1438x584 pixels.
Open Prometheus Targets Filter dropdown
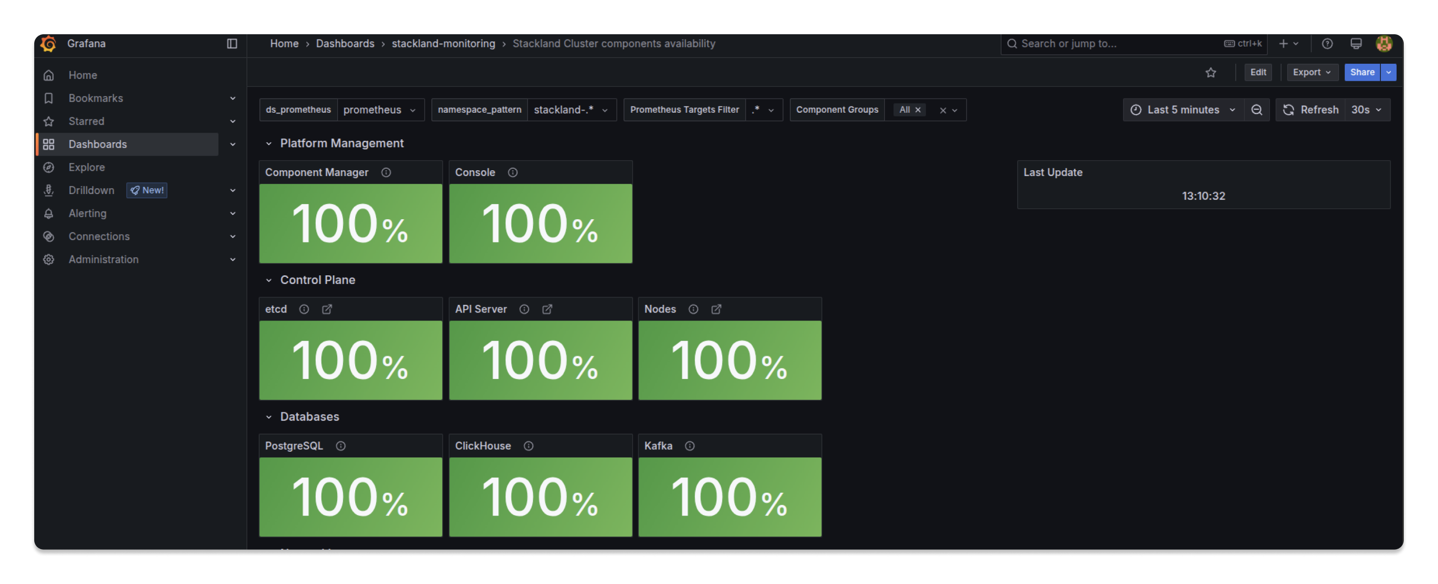tap(764, 110)
